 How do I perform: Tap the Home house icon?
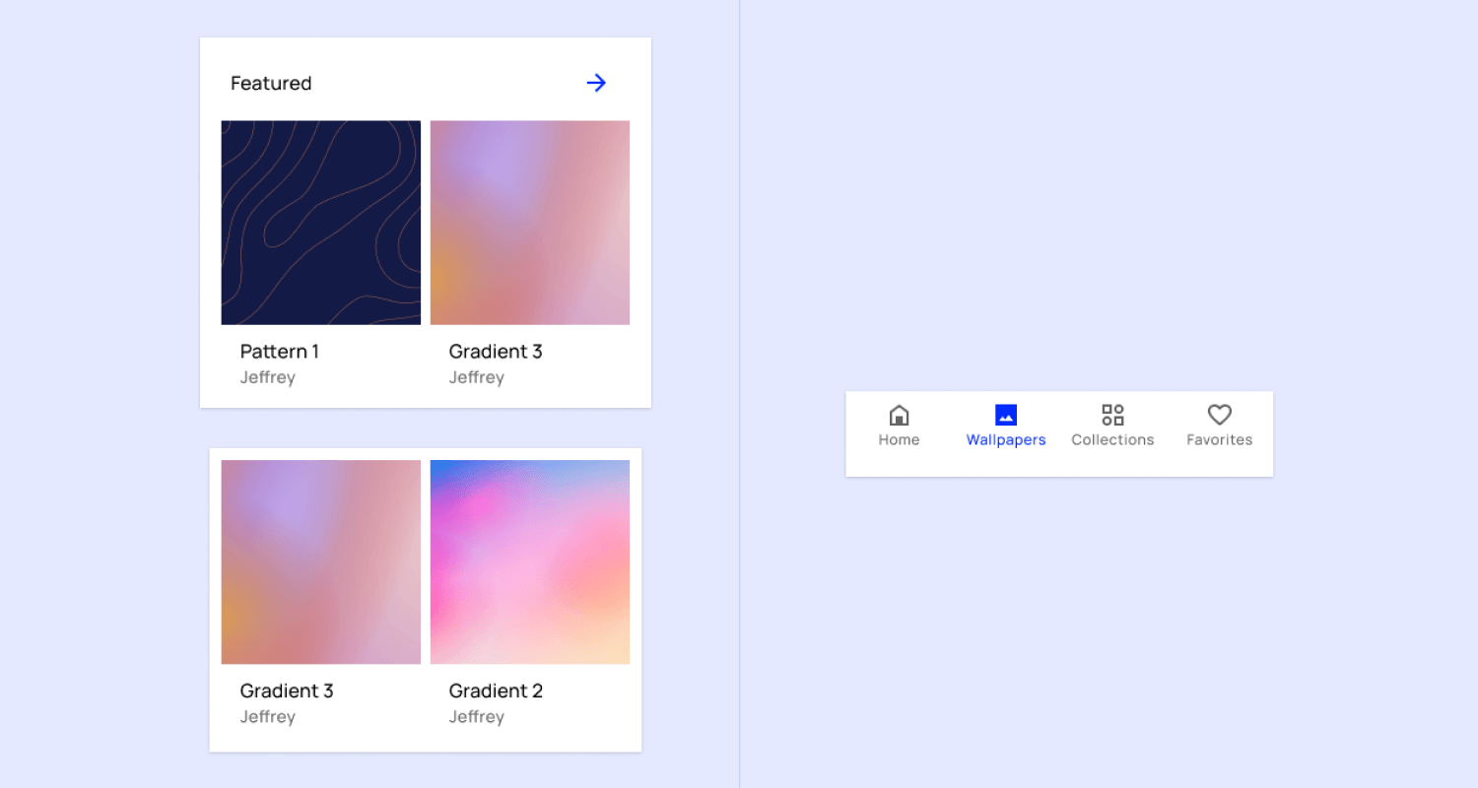pos(899,415)
